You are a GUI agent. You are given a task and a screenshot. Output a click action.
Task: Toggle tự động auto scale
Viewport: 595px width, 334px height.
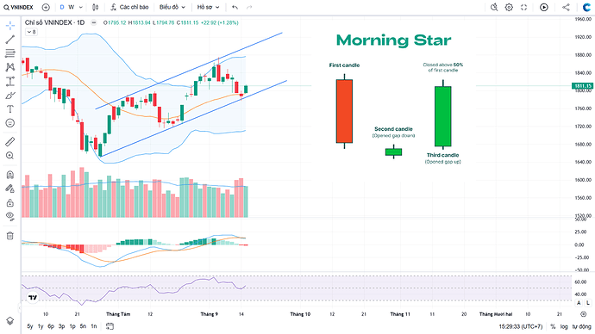(582, 326)
